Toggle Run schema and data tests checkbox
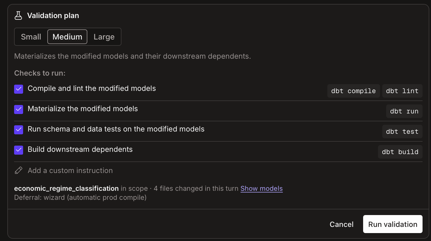431x241 pixels. coord(19,130)
